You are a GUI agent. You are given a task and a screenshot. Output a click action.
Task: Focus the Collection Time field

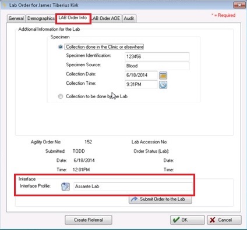(x=141, y=84)
